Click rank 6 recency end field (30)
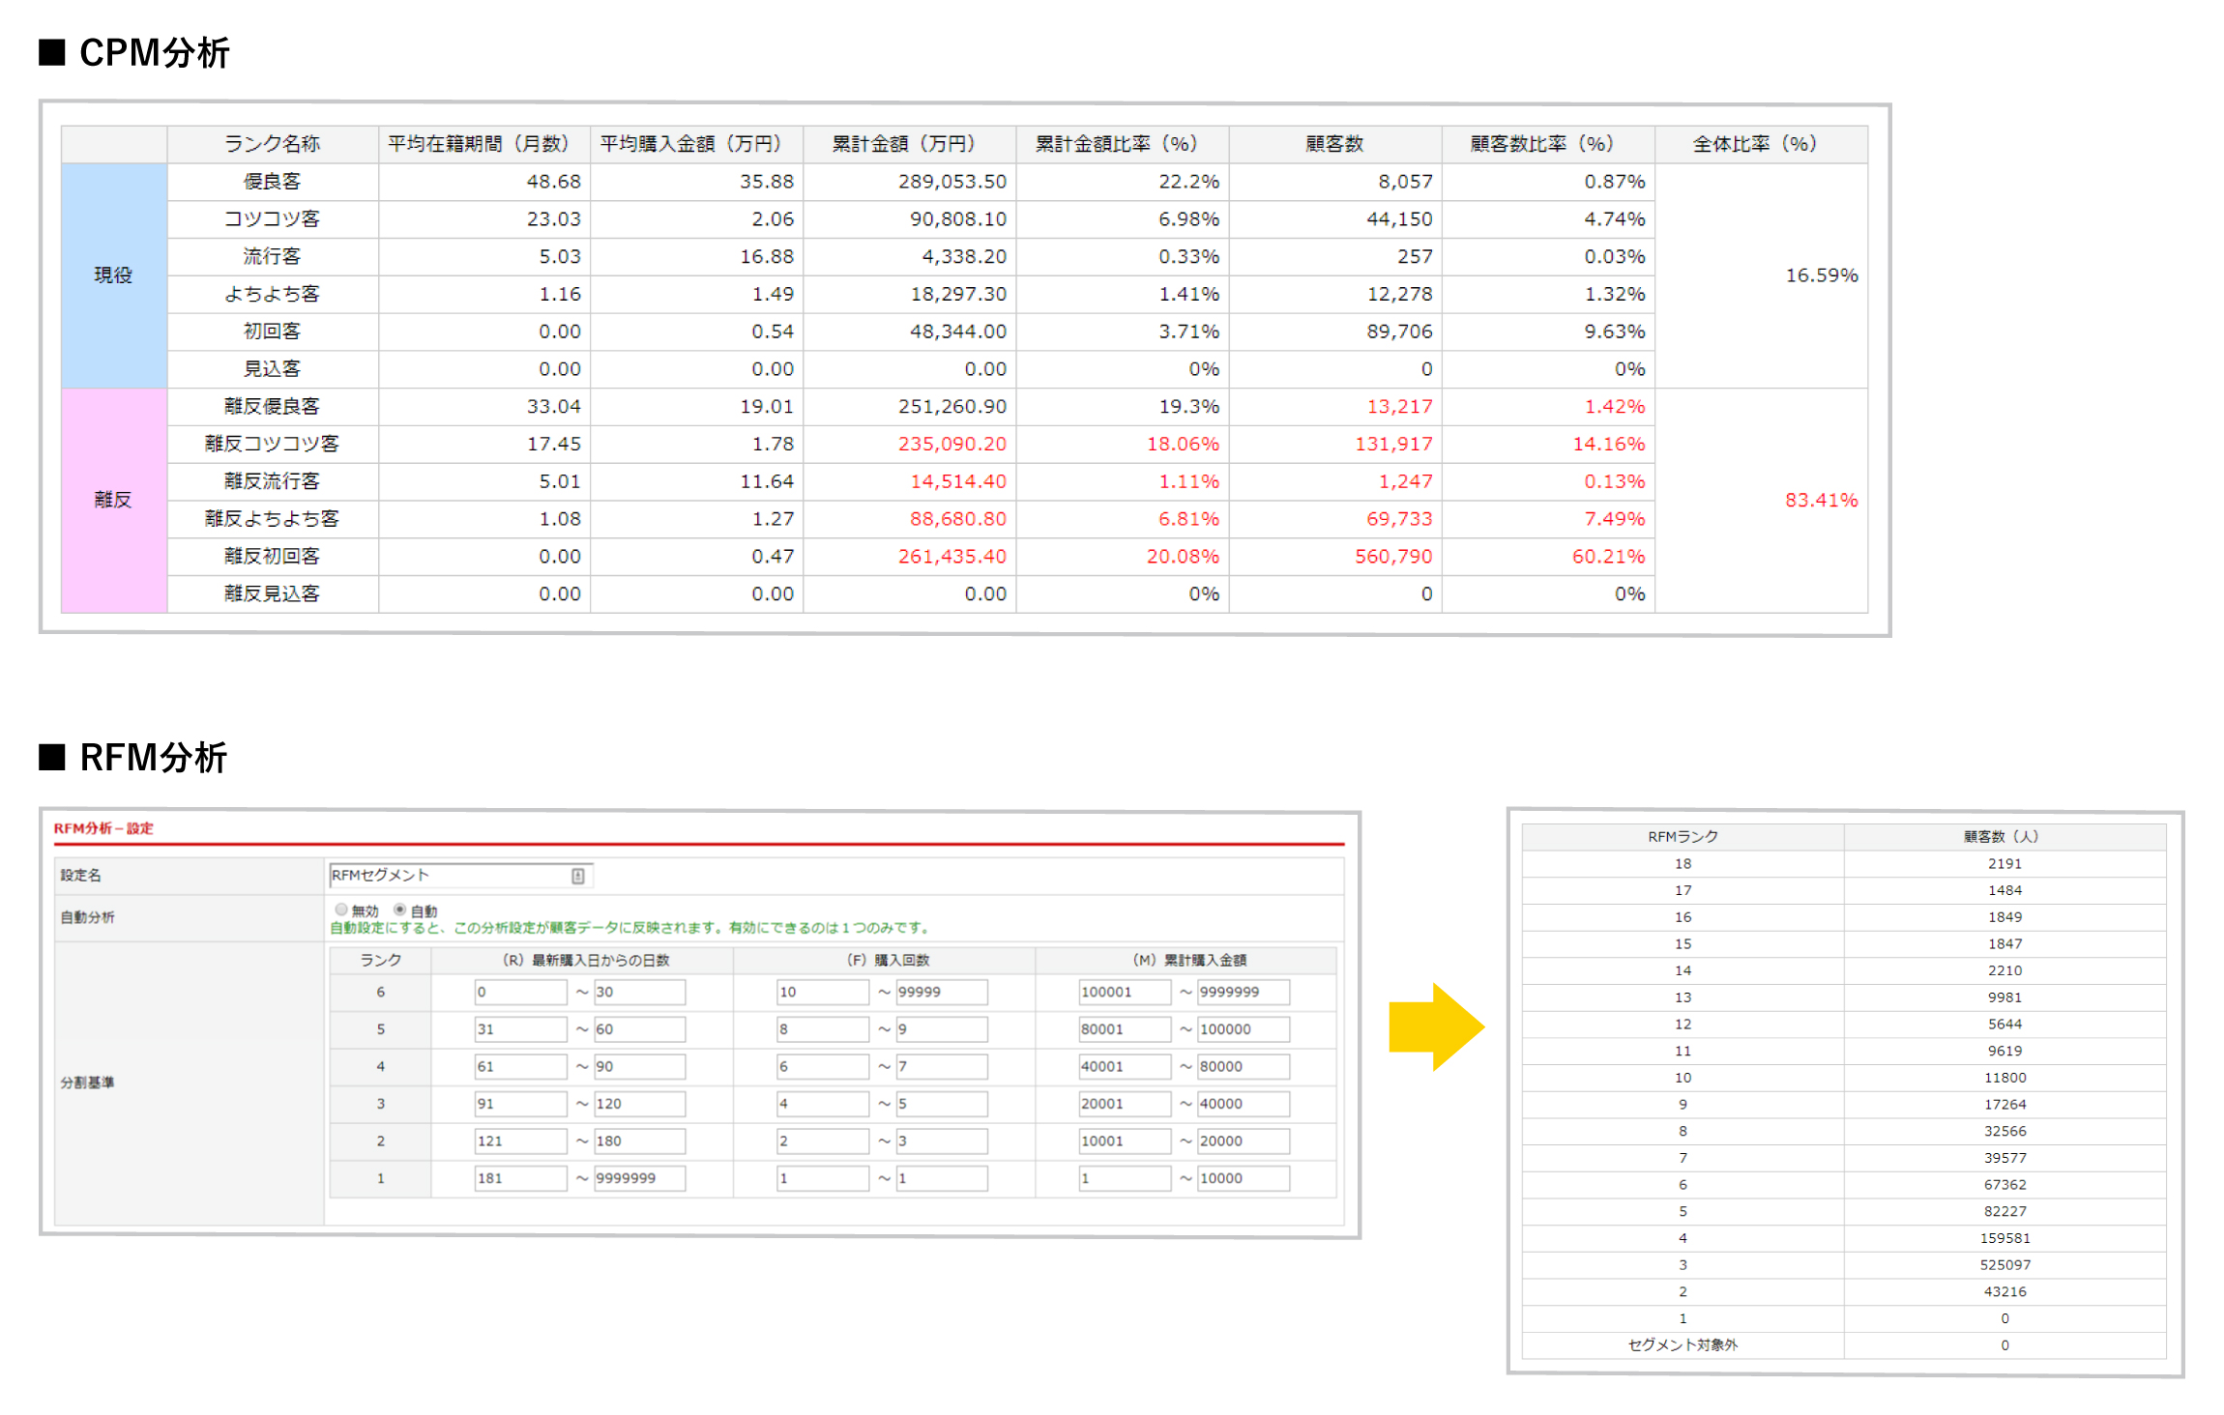Viewport: 2224px width, 1415px height. coord(639,992)
